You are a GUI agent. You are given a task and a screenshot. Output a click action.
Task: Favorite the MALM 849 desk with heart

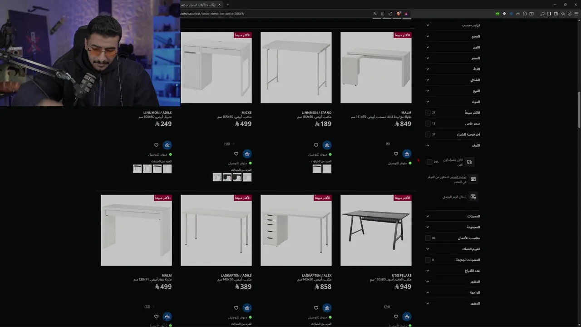(396, 154)
